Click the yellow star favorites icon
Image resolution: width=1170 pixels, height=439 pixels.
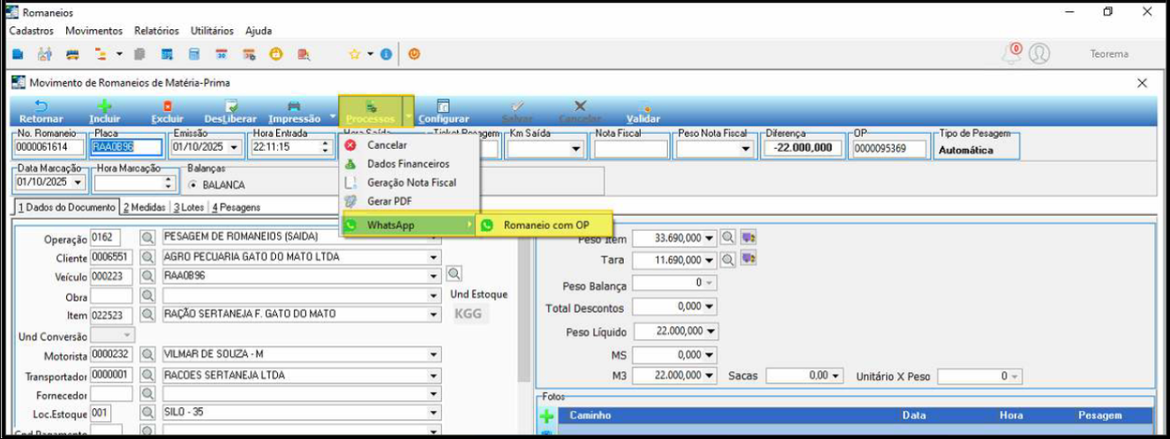354,54
